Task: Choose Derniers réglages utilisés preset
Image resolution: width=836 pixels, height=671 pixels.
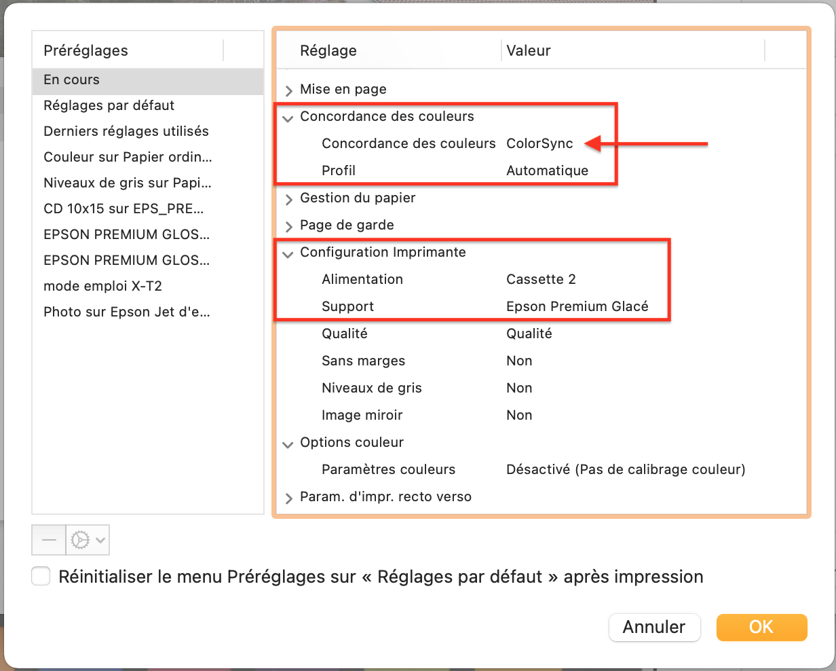Action: (148, 132)
